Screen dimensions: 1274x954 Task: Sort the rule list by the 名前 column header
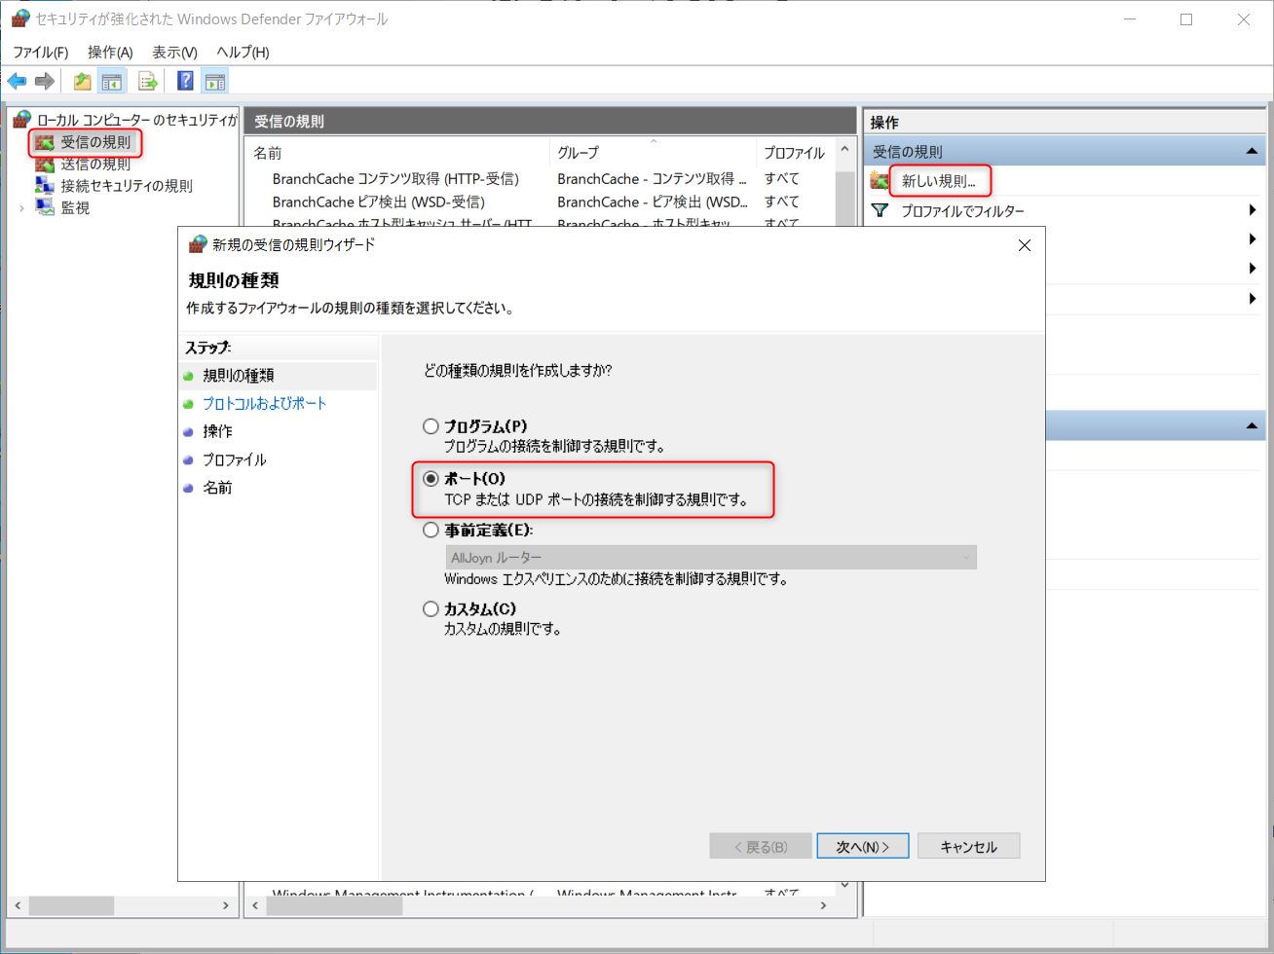[396, 153]
